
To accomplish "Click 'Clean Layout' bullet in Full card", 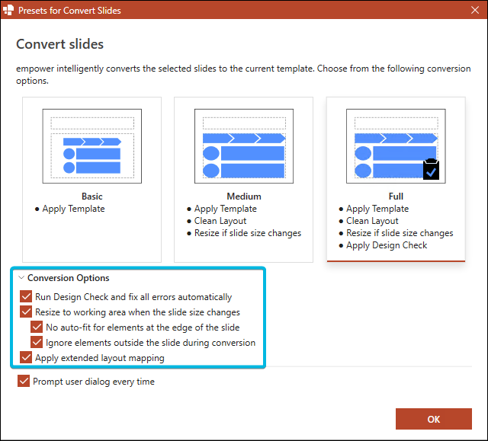I will pyautogui.click(x=372, y=221).
